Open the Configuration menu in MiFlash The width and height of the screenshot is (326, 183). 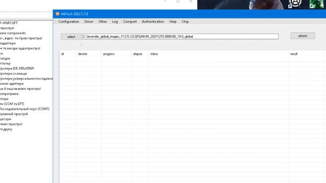point(69,21)
